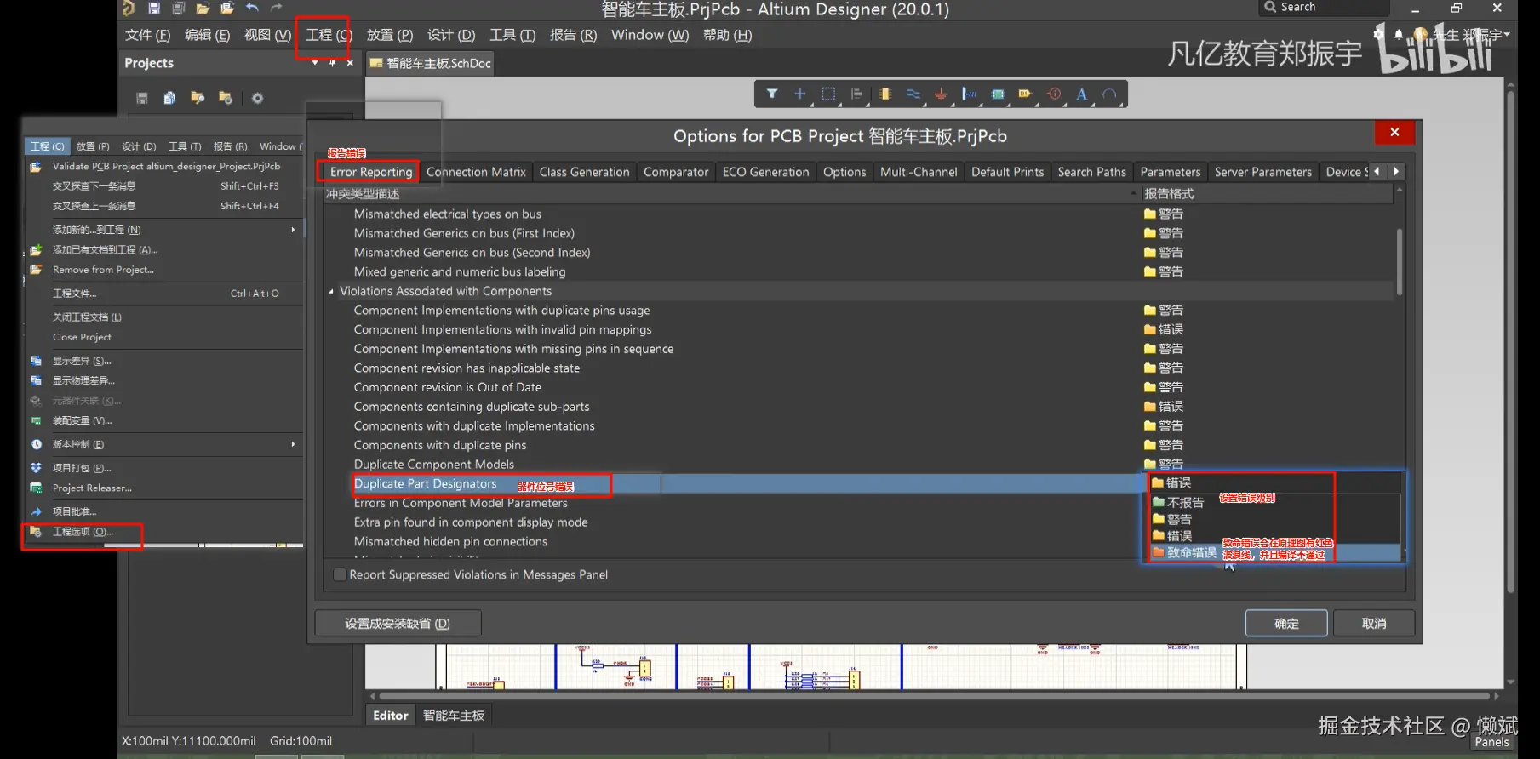
Task: Open the Panels button in the status bar
Action: 1491,742
